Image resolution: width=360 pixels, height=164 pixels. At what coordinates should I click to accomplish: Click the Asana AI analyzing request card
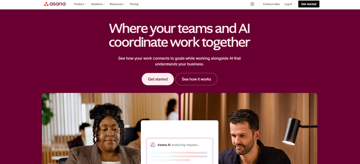[180, 151]
